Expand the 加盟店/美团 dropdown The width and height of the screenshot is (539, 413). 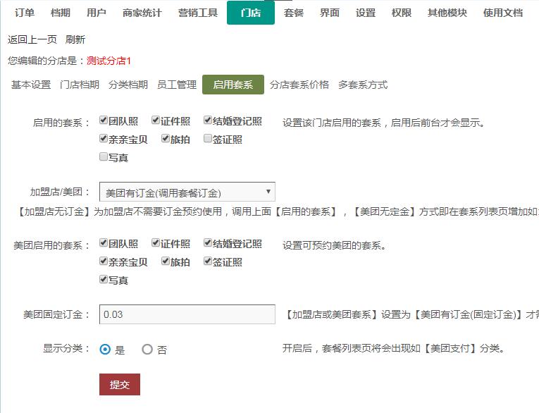(187, 192)
